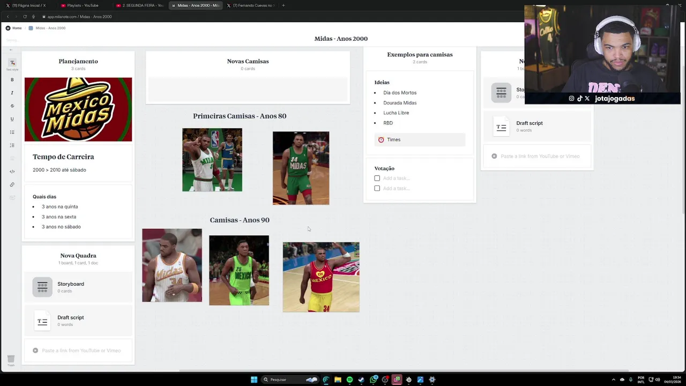Switch to the Fernando Cuevas X tab
Screen dimensions: 686x386
click(x=250, y=5)
